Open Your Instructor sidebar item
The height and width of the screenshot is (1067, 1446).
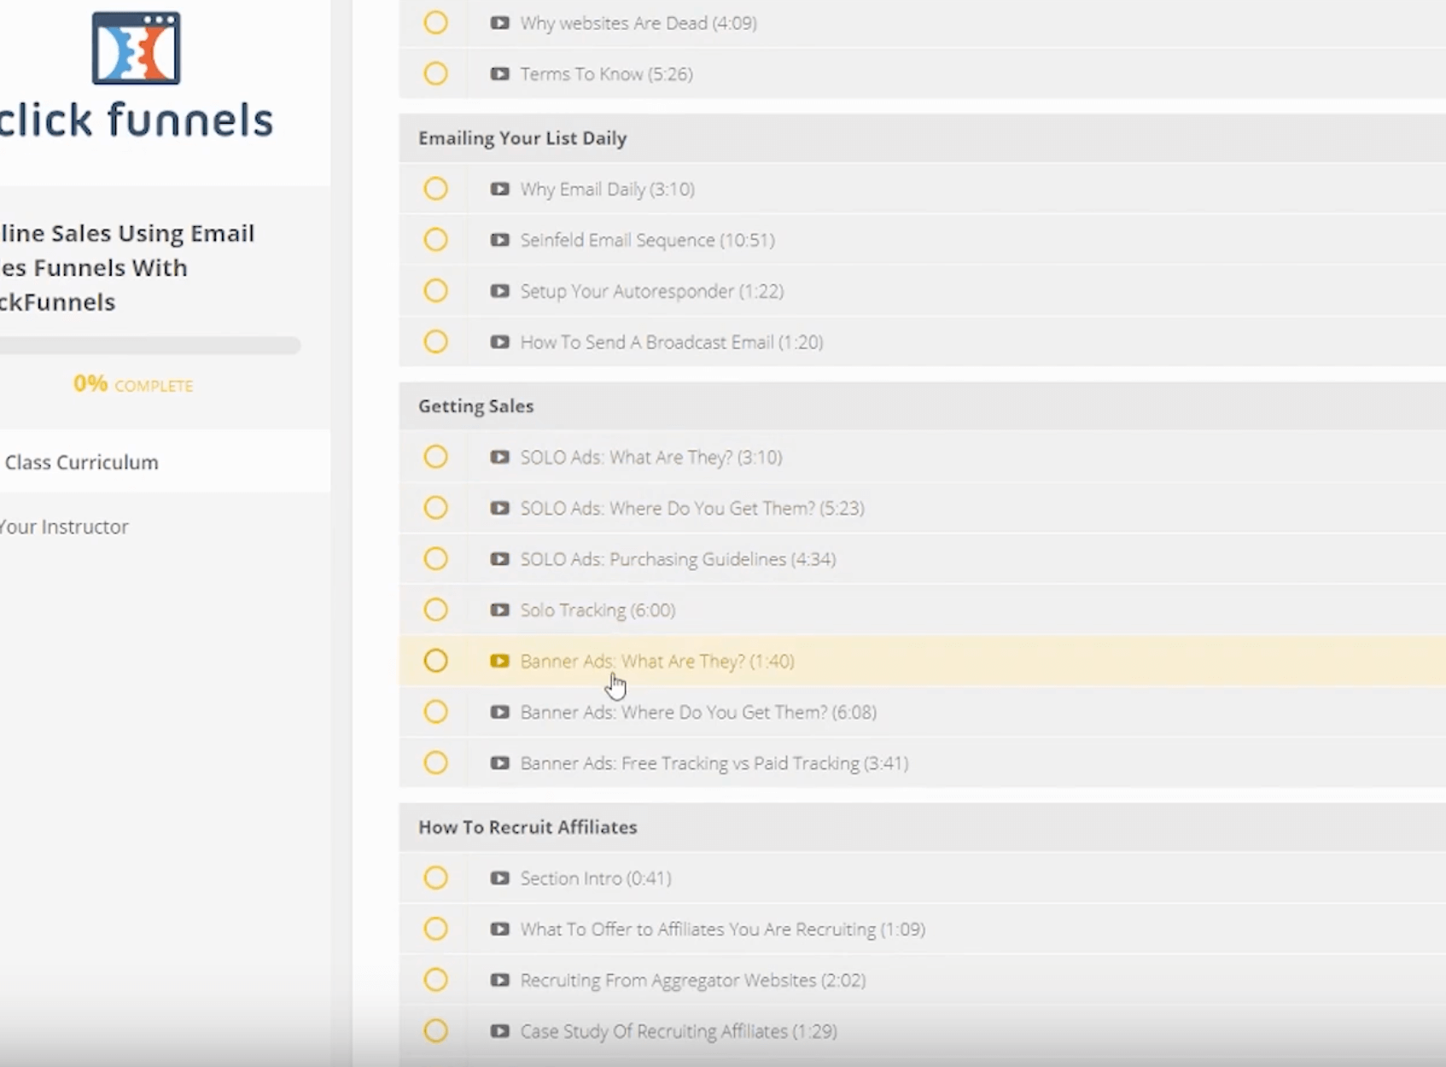coord(64,527)
